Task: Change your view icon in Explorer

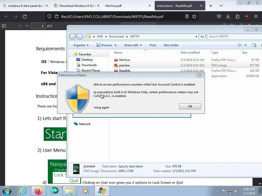Action: pyautogui.click(x=240, y=45)
